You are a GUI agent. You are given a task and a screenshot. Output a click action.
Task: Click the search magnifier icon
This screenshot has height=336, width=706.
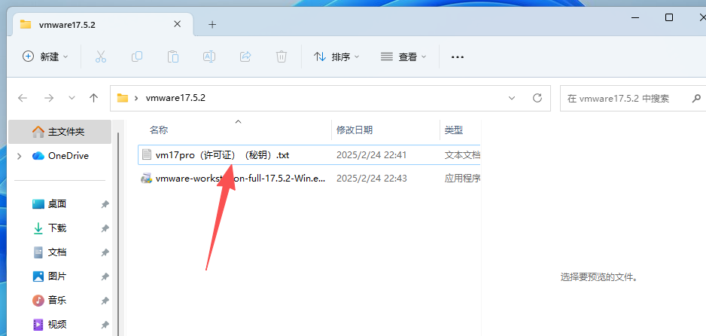point(696,98)
